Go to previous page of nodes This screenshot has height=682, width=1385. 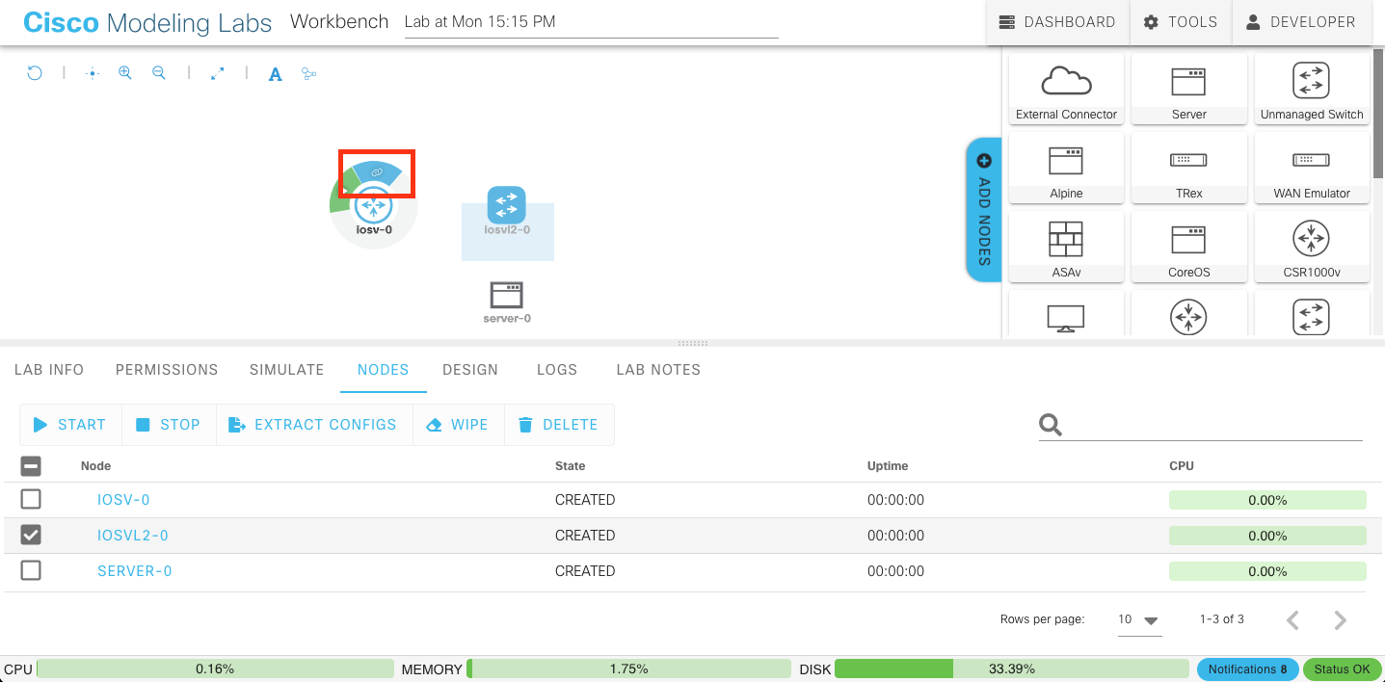point(1293,620)
